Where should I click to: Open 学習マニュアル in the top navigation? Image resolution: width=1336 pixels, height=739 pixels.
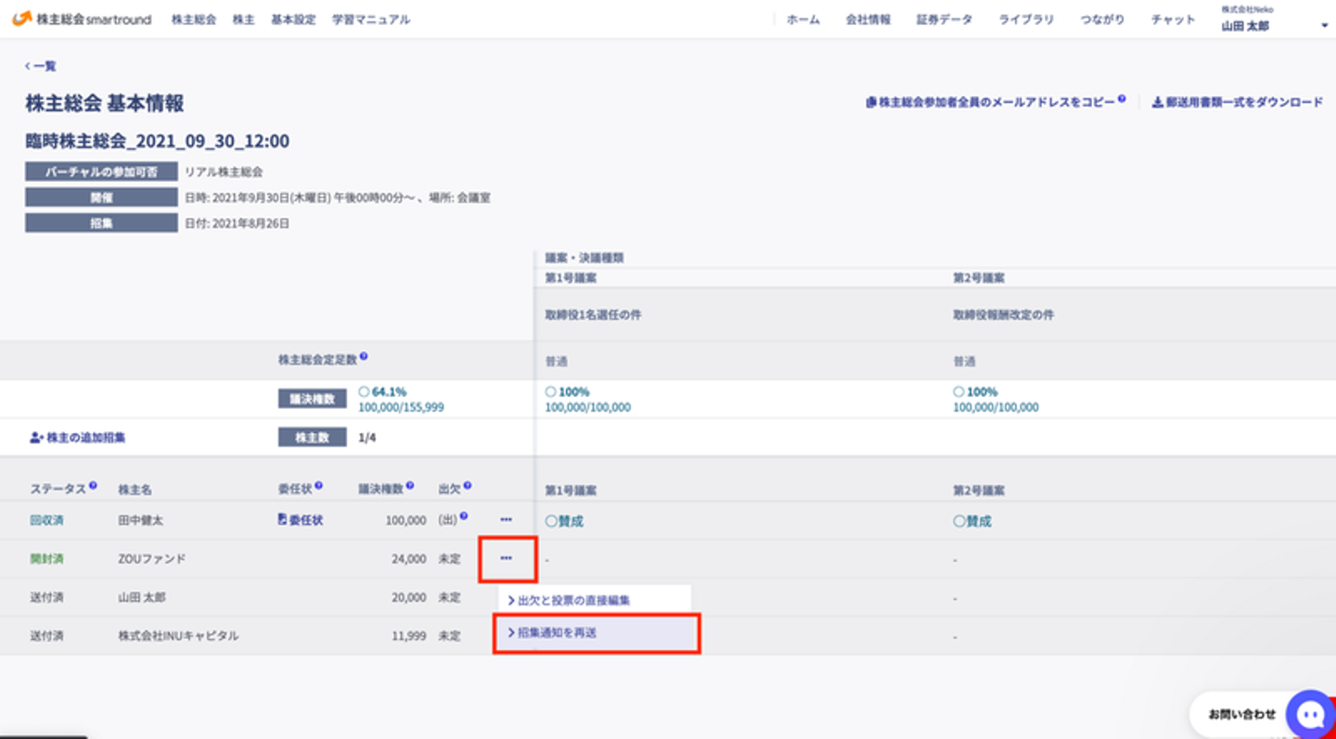click(x=371, y=19)
